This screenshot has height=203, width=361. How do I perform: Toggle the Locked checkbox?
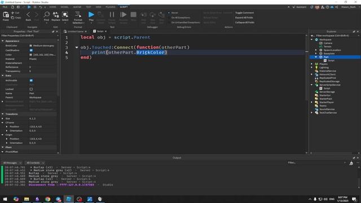31,89
